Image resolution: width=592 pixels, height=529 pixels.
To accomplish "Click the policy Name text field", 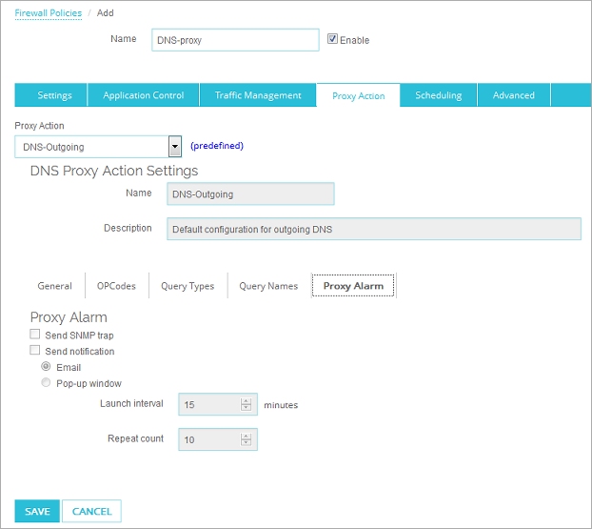I will point(234,40).
